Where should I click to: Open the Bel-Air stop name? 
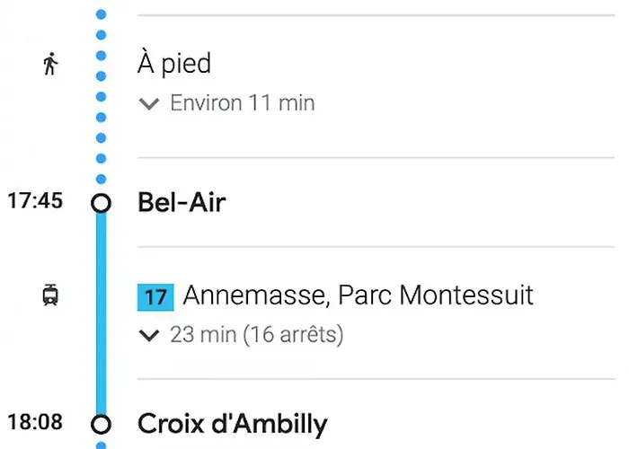pyautogui.click(x=181, y=203)
